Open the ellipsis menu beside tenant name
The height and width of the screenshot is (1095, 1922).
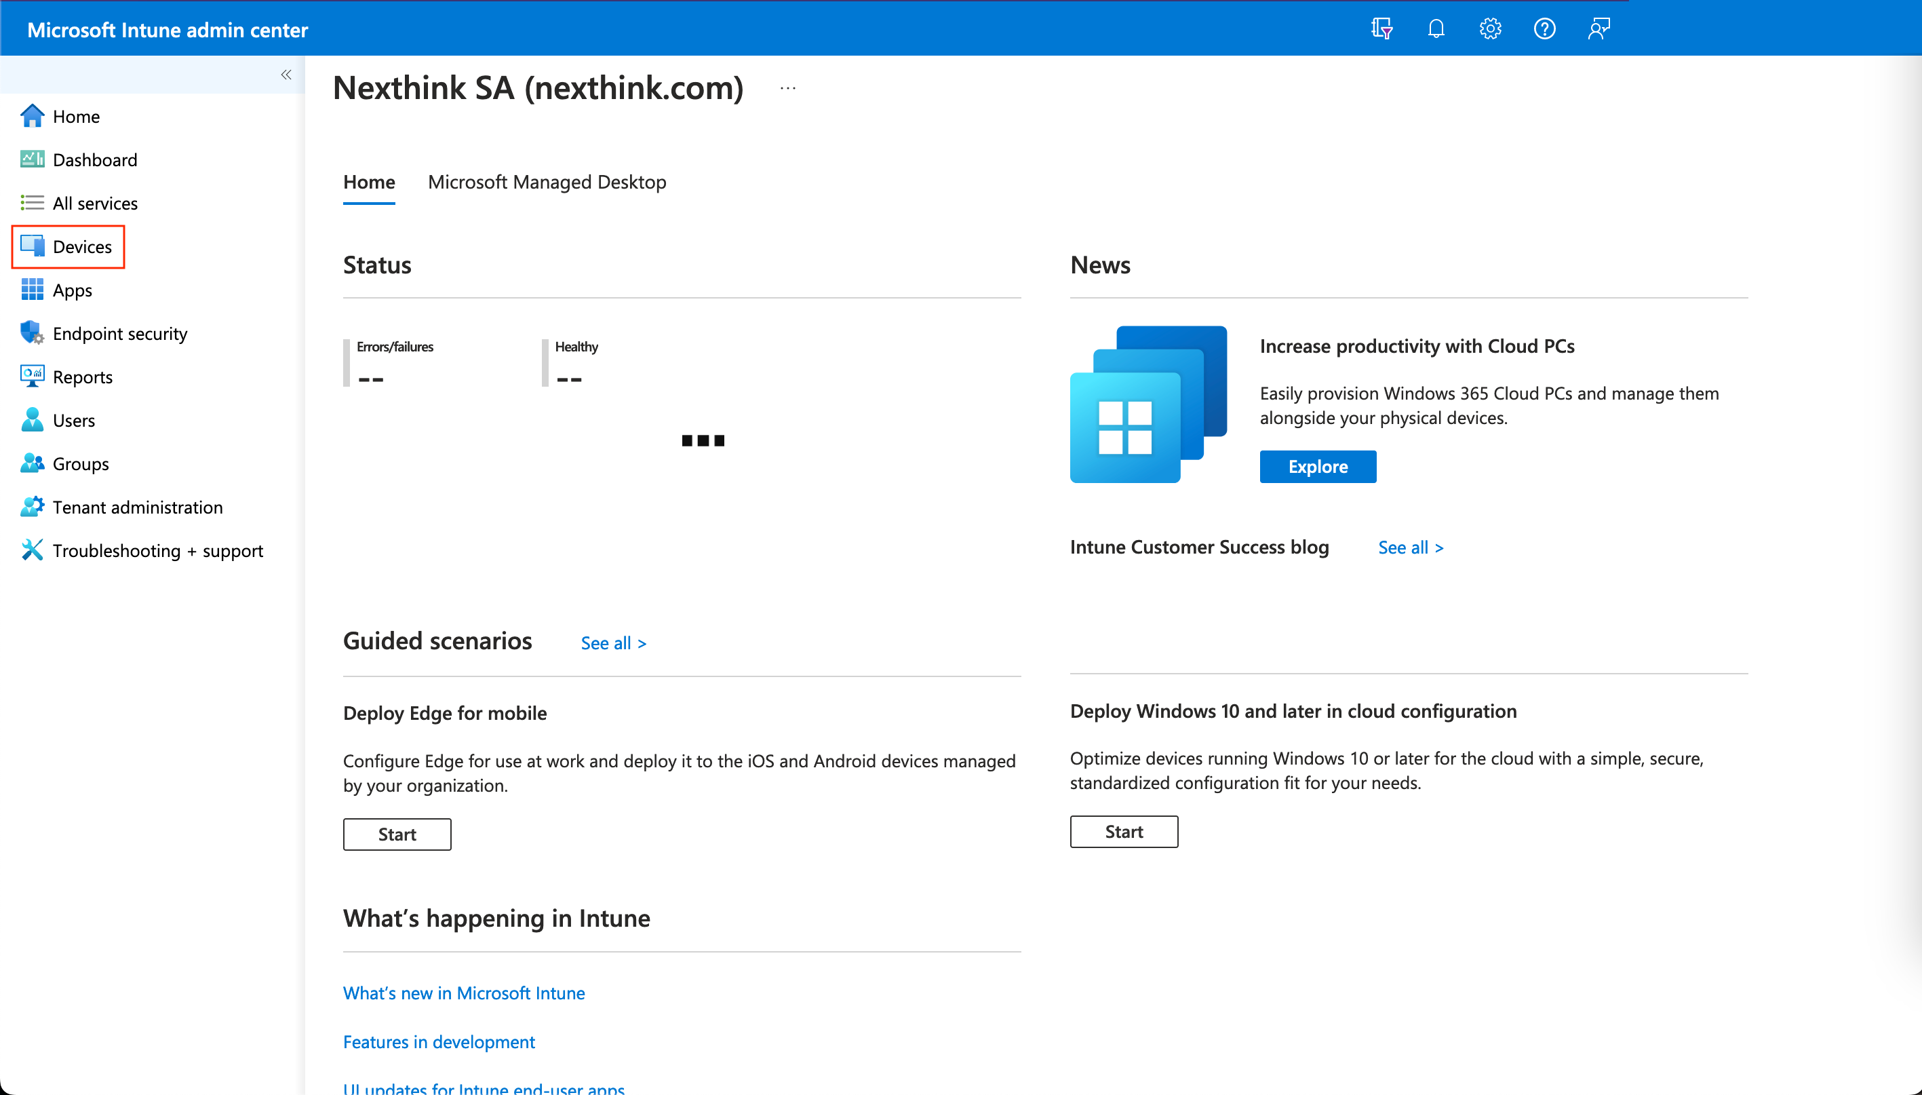coord(787,88)
